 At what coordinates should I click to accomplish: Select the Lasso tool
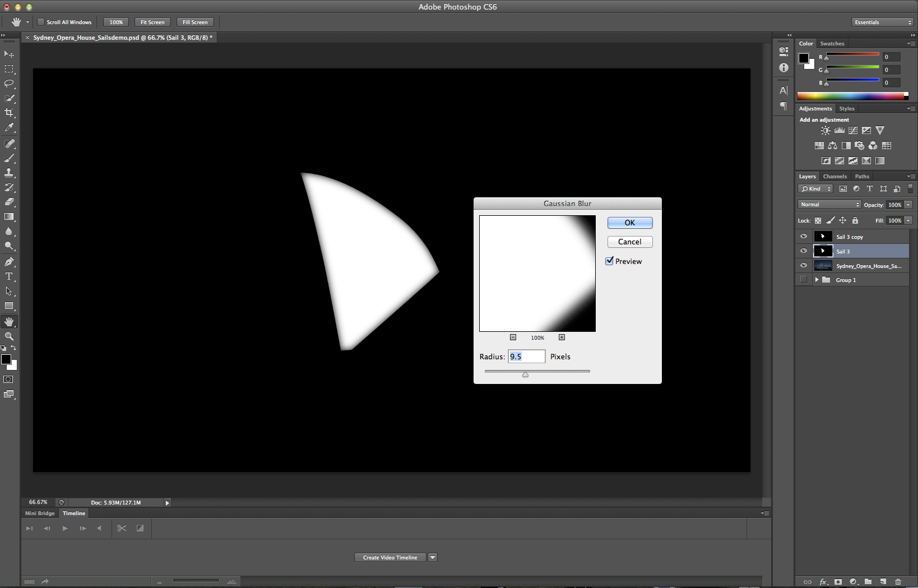(x=9, y=84)
